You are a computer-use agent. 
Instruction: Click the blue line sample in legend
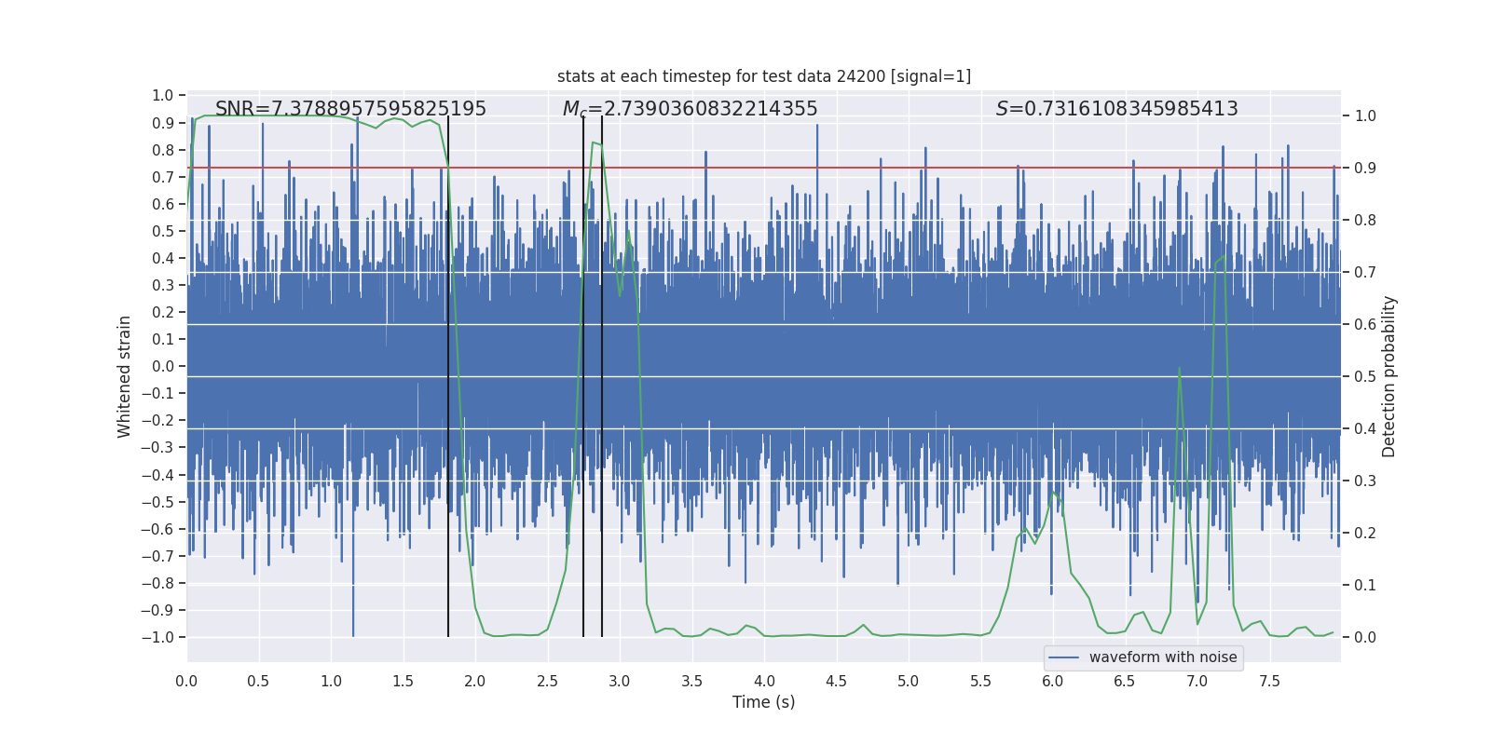point(1064,657)
